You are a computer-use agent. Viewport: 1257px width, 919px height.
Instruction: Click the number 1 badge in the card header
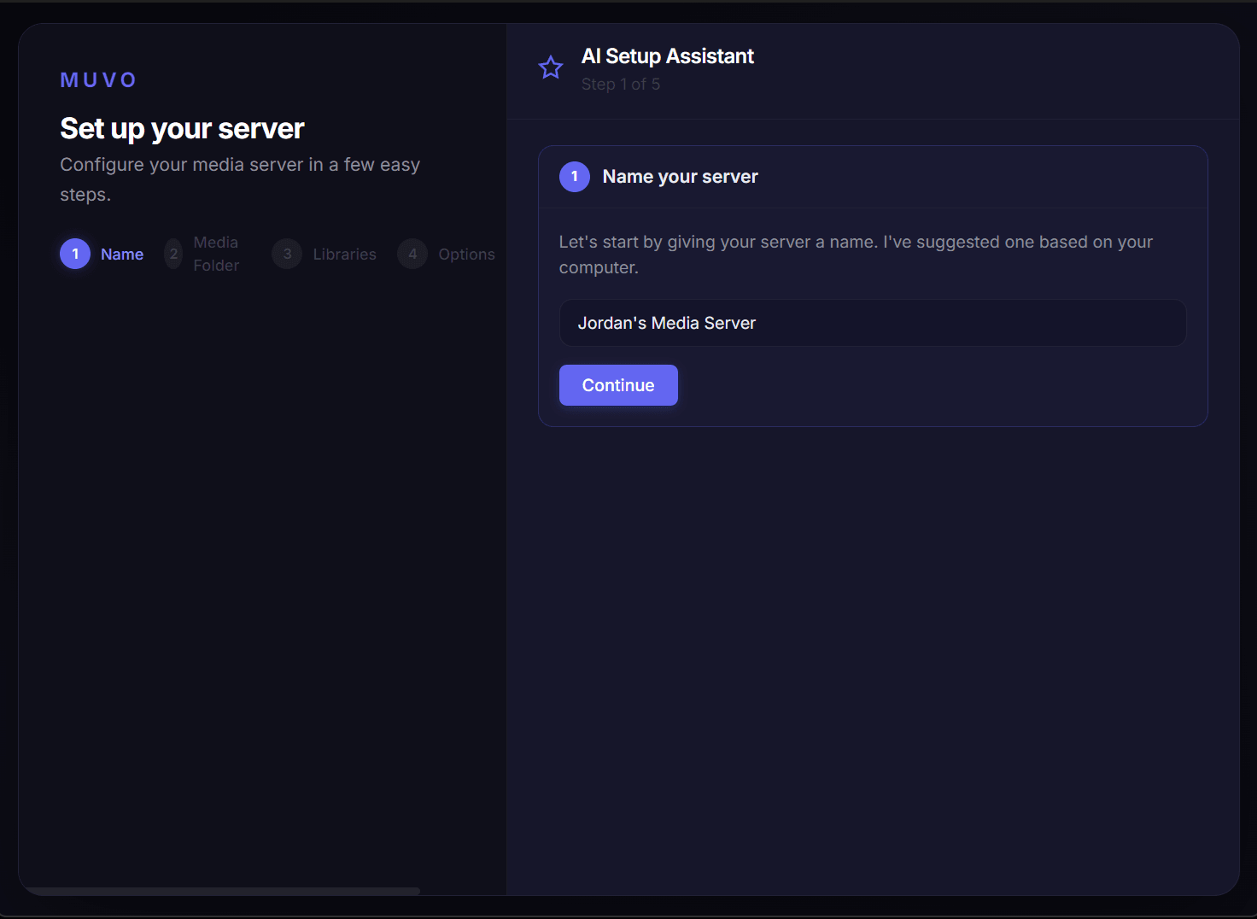(x=575, y=177)
